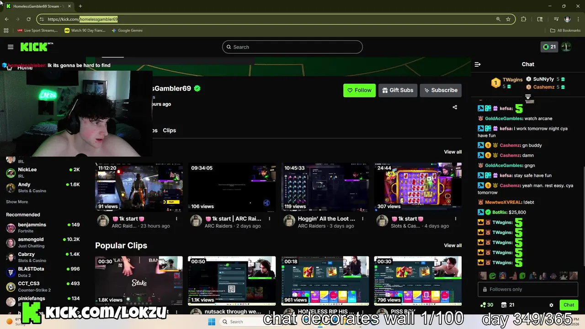Play the 00:50 clip with 1.1K views
The image size is (585, 329).
click(232, 281)
